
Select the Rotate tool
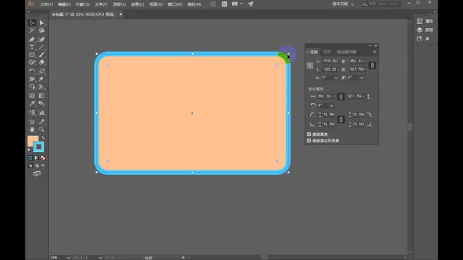point(32,71)
